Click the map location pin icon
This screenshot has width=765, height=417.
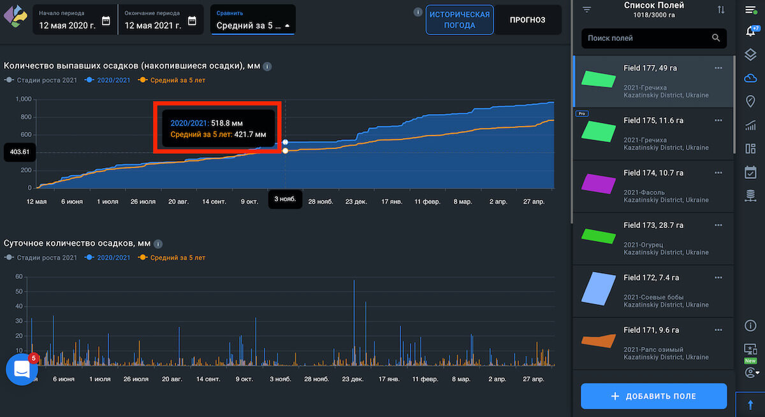[x=750, y=101]
